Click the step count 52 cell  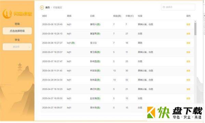coord(127,80)
